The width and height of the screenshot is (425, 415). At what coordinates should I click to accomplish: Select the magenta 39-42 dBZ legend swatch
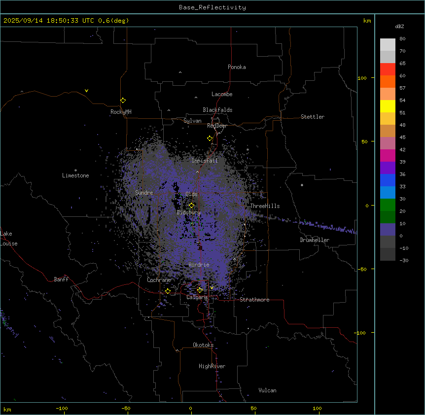point(388,155)
